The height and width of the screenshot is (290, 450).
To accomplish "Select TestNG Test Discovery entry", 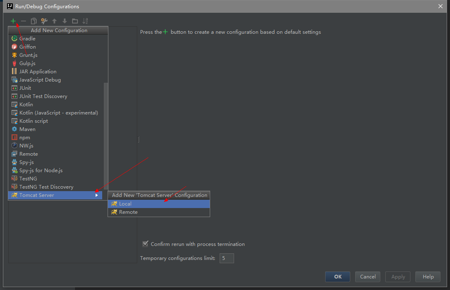I will click(56, 187).
